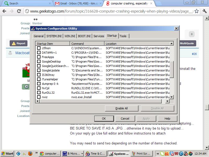Check the RunDLL32 startup item
This screenshot has height=157, width=209.
39,93
